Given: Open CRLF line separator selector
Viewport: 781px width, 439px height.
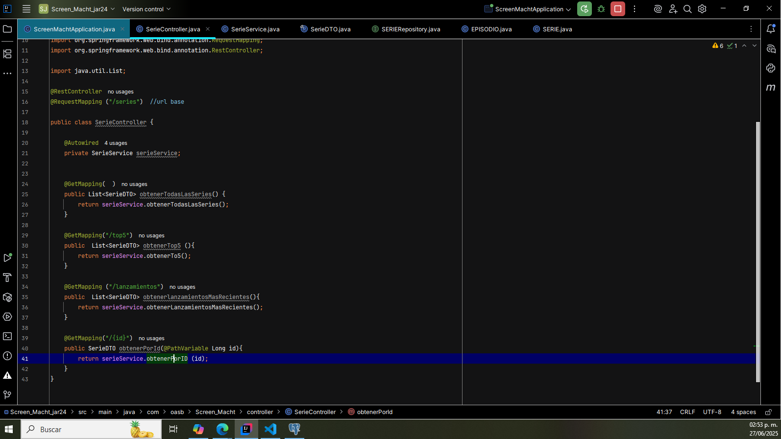Looking at the screenshot, I should [x=687, y=412].
